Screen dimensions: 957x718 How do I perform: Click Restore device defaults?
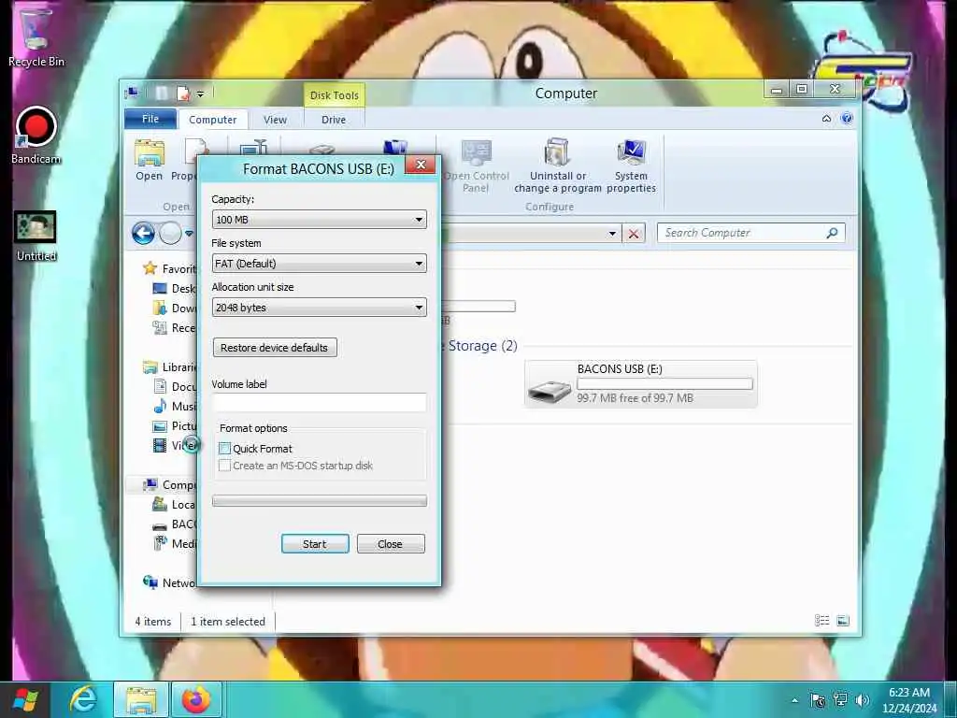[275, 348]
